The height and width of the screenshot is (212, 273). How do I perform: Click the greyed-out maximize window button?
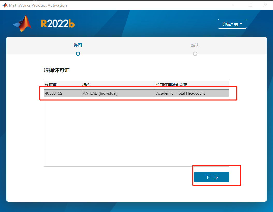tap(250, 5)
